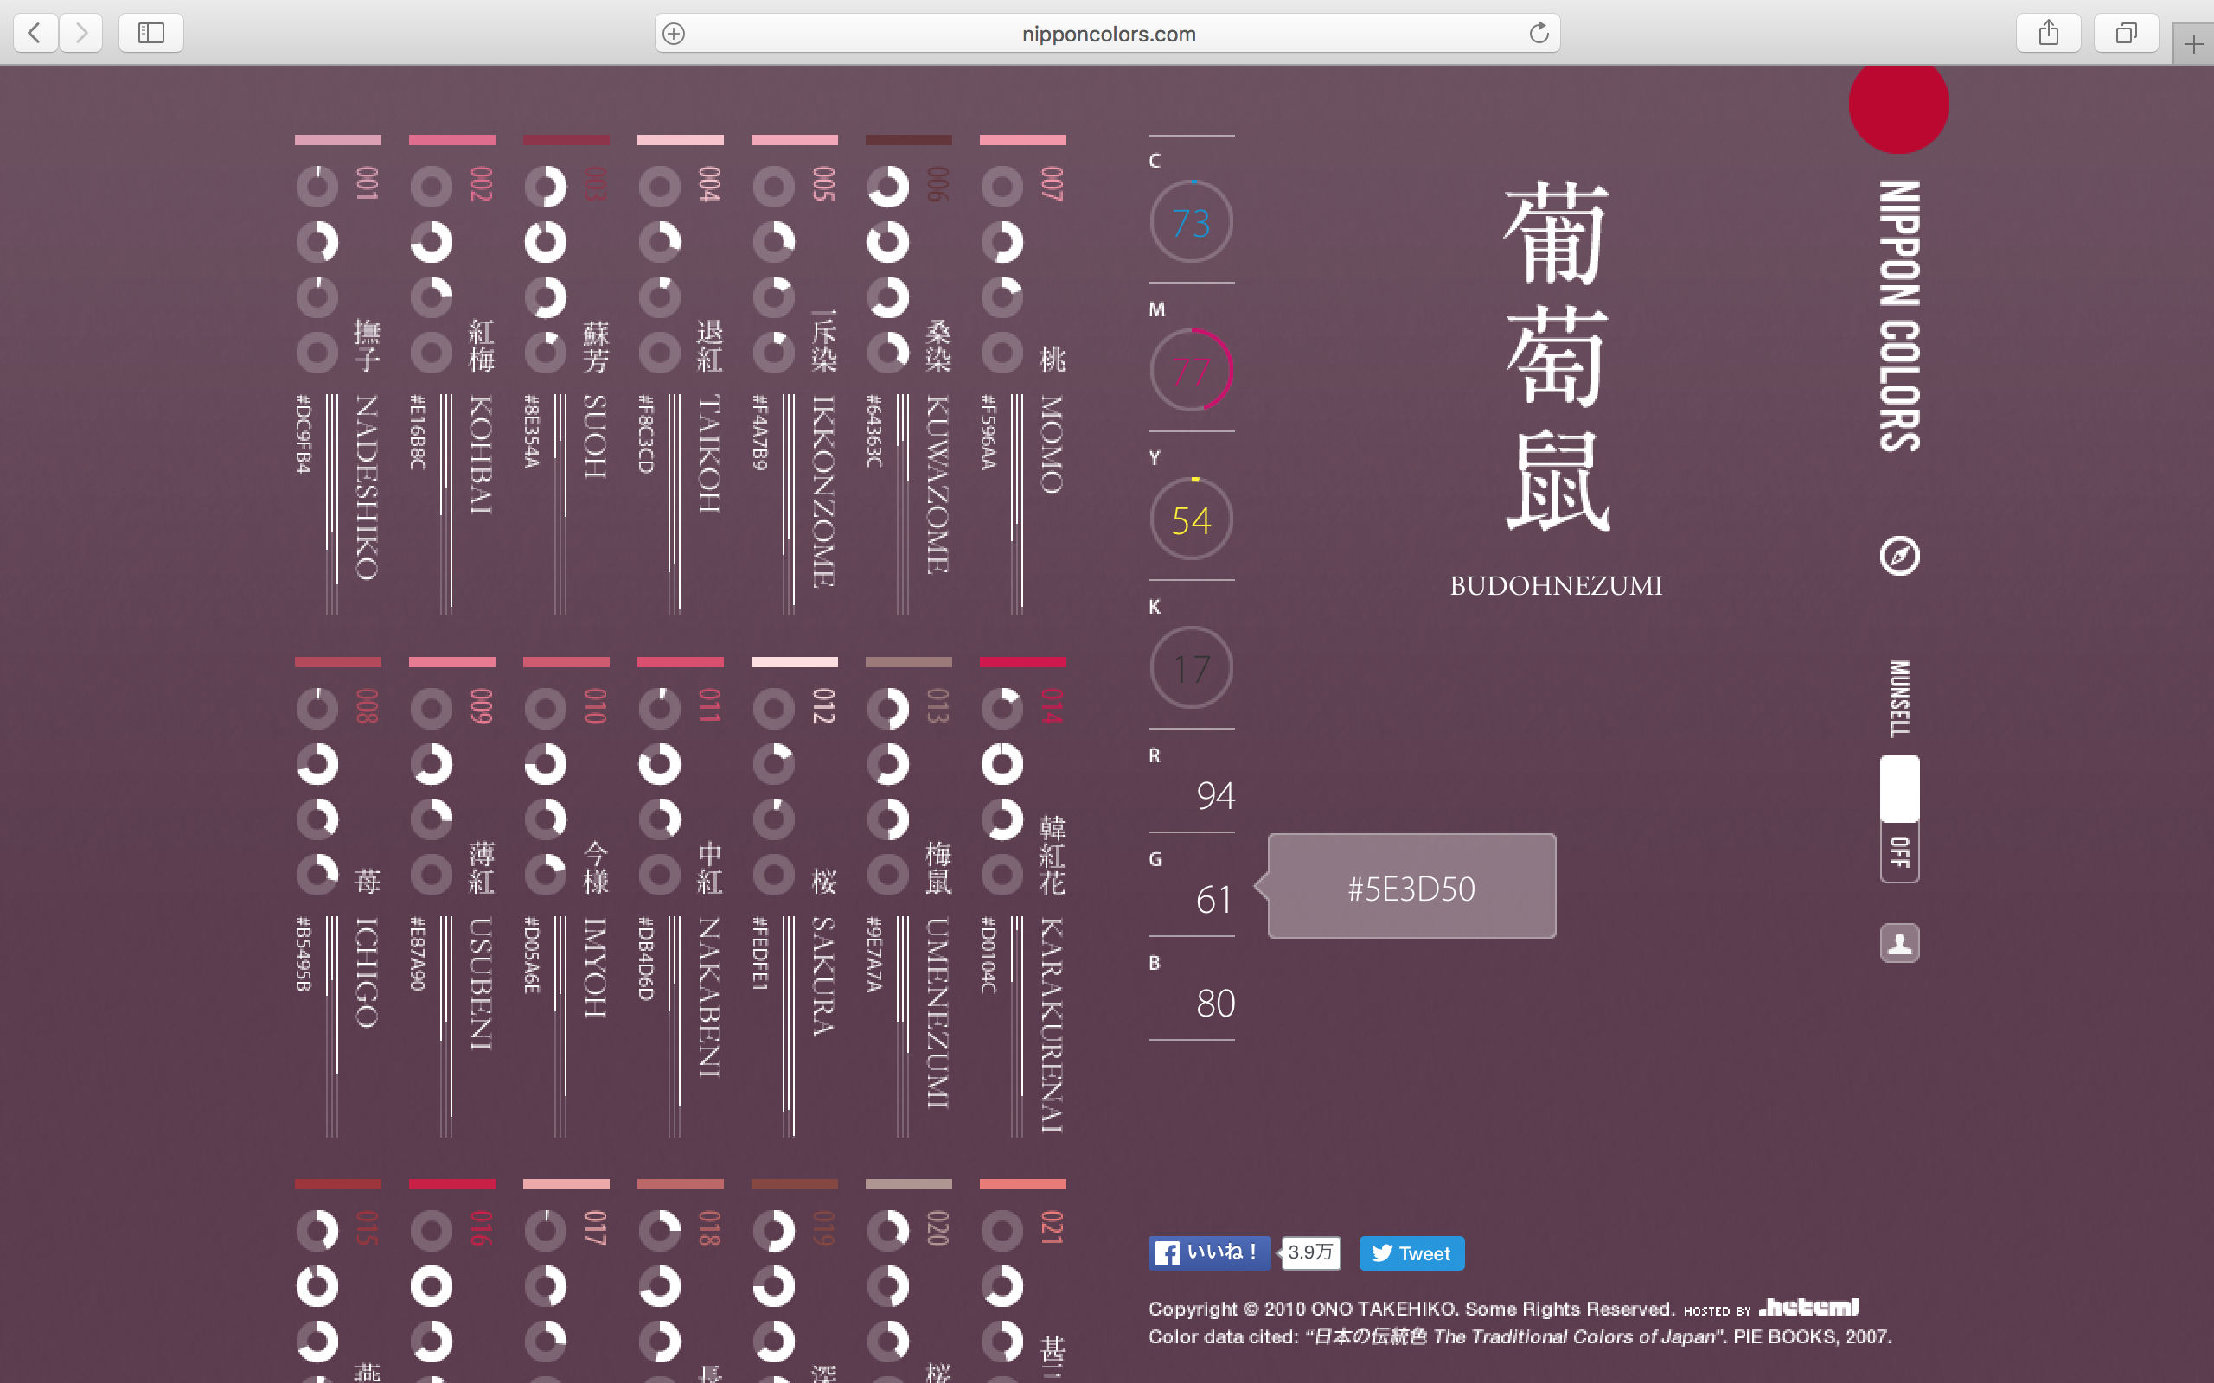
Task: Click the user profile icon below the MUNSELL switch
Action: pos(1899,943)
